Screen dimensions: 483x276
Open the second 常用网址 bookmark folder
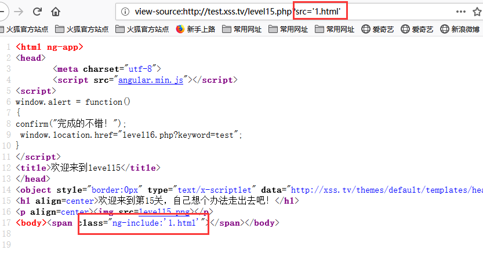(288, 29)
